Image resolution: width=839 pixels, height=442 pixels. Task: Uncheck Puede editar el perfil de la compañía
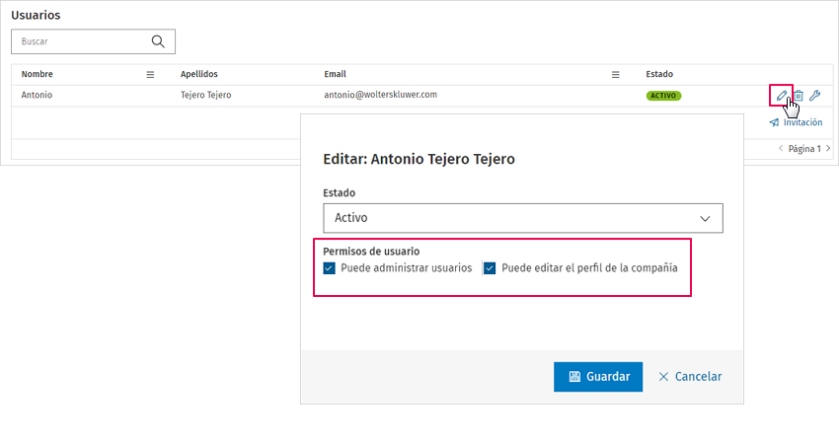pos(490,268)
